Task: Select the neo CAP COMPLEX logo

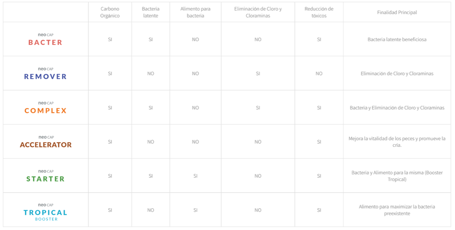Action: tap(45, 108)
